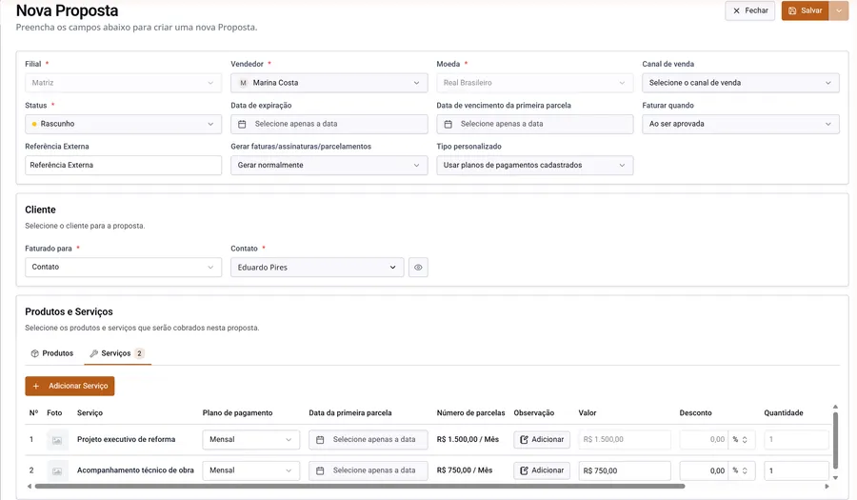This screenshot has height=500, width=857.
Task: Open Faturar quando dropdown
Action: coord(741,124)
